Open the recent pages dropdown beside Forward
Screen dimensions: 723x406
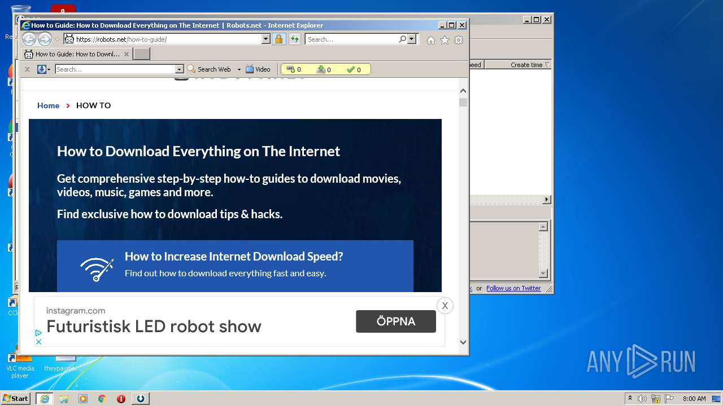click(x=57, y=39)
